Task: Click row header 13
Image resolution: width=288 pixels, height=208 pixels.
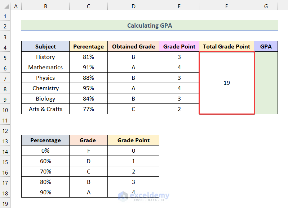Action: coord(5,140)
